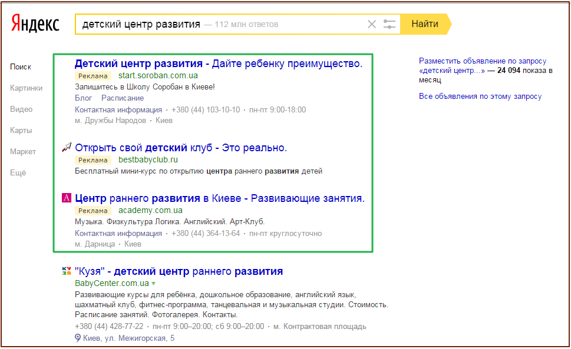571x349 pixels.
Task: Click address Киев, ул. Межигорская, 5
Action: point(128,338)
